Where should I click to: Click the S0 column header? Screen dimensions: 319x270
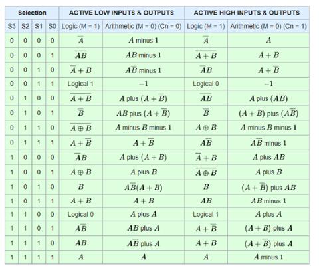point(52,26)
